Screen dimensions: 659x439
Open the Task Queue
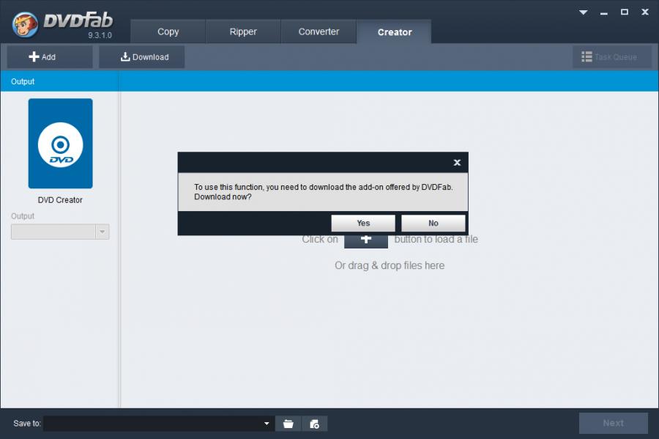click(x=612, y=56)
